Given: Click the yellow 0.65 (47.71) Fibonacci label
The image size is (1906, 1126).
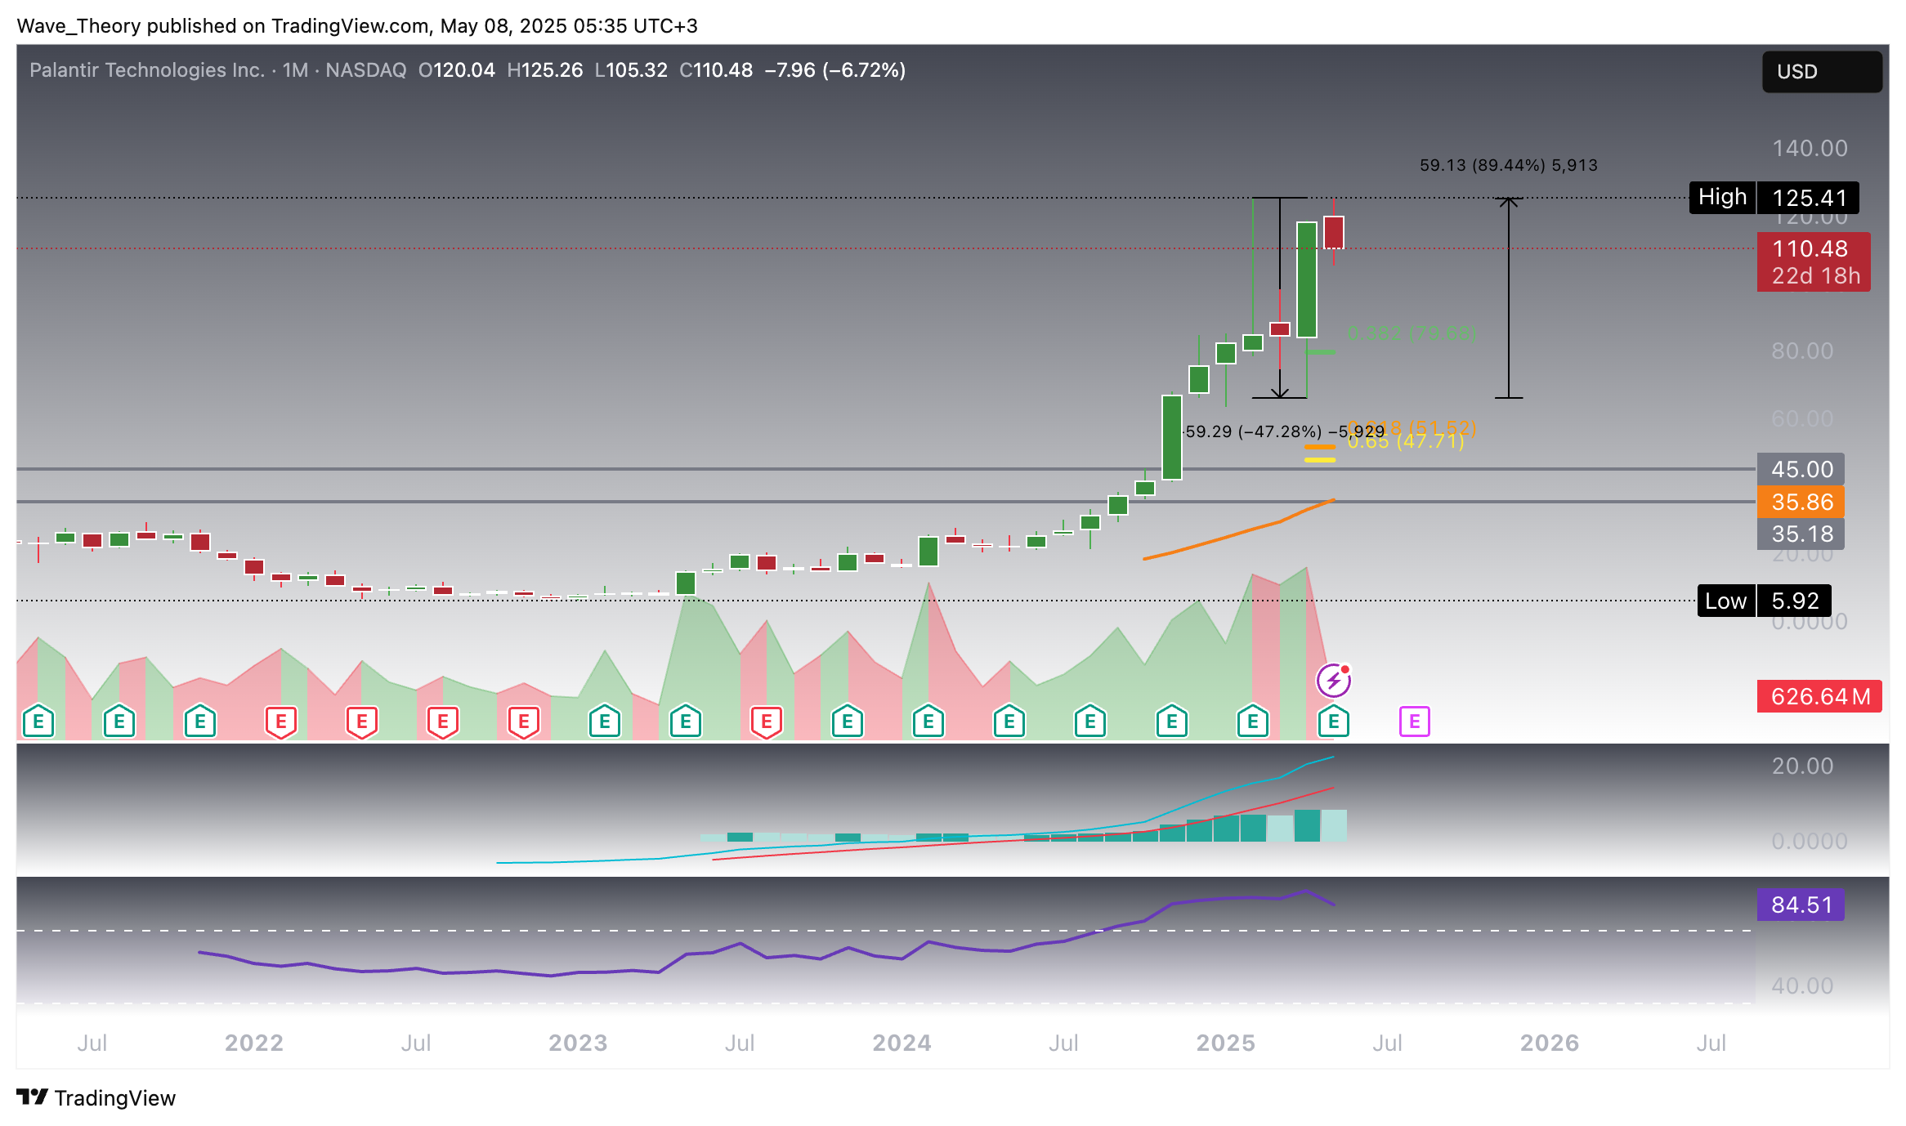Looking at the screenshot, I should 1405,442.
